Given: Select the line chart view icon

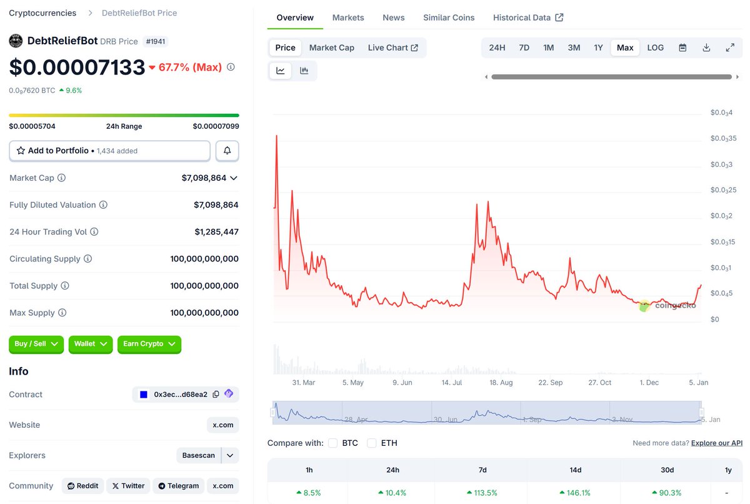Looking at the screenshot, I should point(281,71).
